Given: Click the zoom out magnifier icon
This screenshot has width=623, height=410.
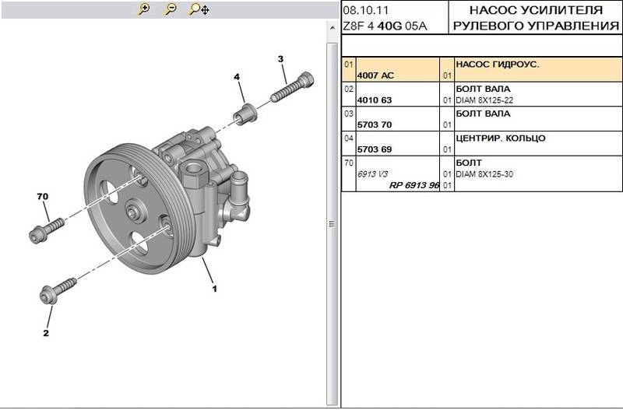Looking at the screenshot, I should [171, 9].
